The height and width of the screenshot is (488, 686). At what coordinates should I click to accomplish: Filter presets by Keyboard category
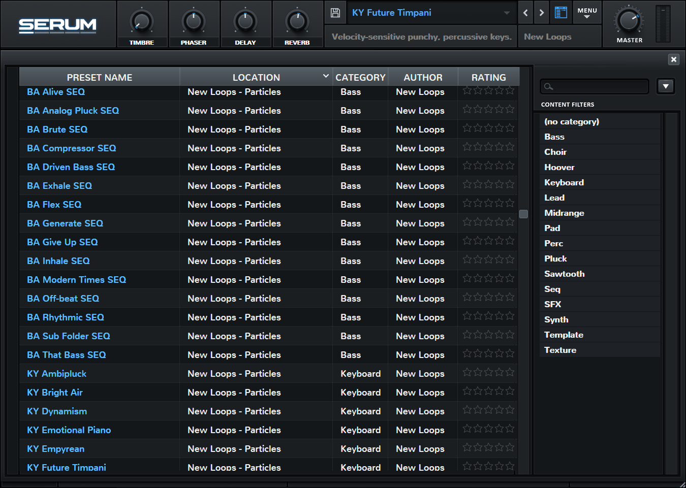point(564,182)
